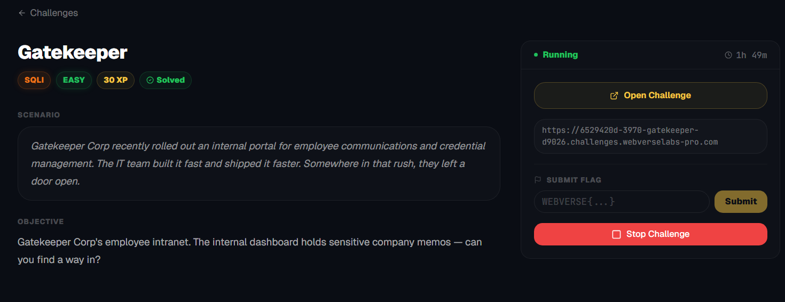The height and width of the screenshot is (302, 785).
Task: Click the external link icon in Open Challenge
Action: 614,96
